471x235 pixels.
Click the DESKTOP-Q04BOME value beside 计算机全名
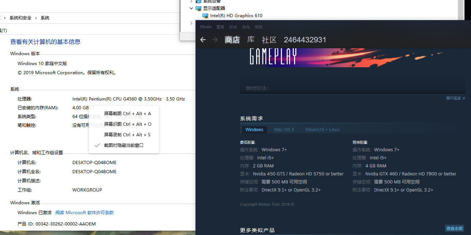click(94, 172)
